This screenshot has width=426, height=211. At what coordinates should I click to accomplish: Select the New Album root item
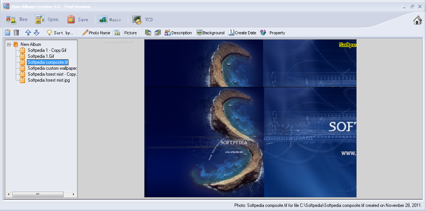[31, 44]
